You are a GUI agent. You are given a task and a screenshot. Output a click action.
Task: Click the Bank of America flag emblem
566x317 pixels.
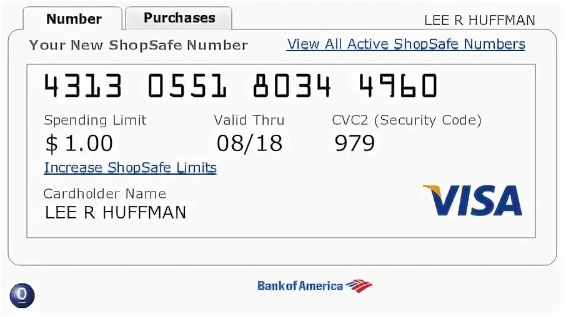359,286
